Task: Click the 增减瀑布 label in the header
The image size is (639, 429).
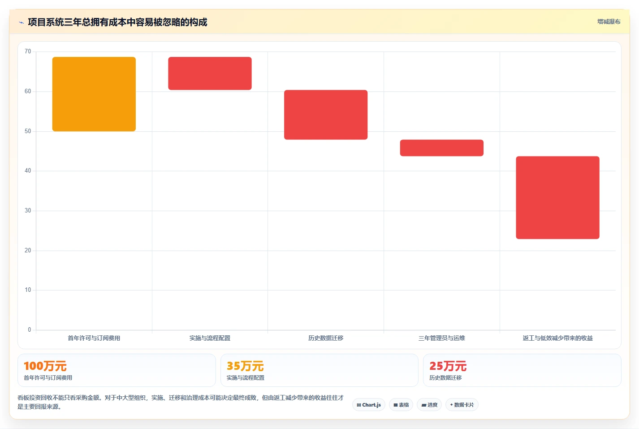Action: pos(609,22)
